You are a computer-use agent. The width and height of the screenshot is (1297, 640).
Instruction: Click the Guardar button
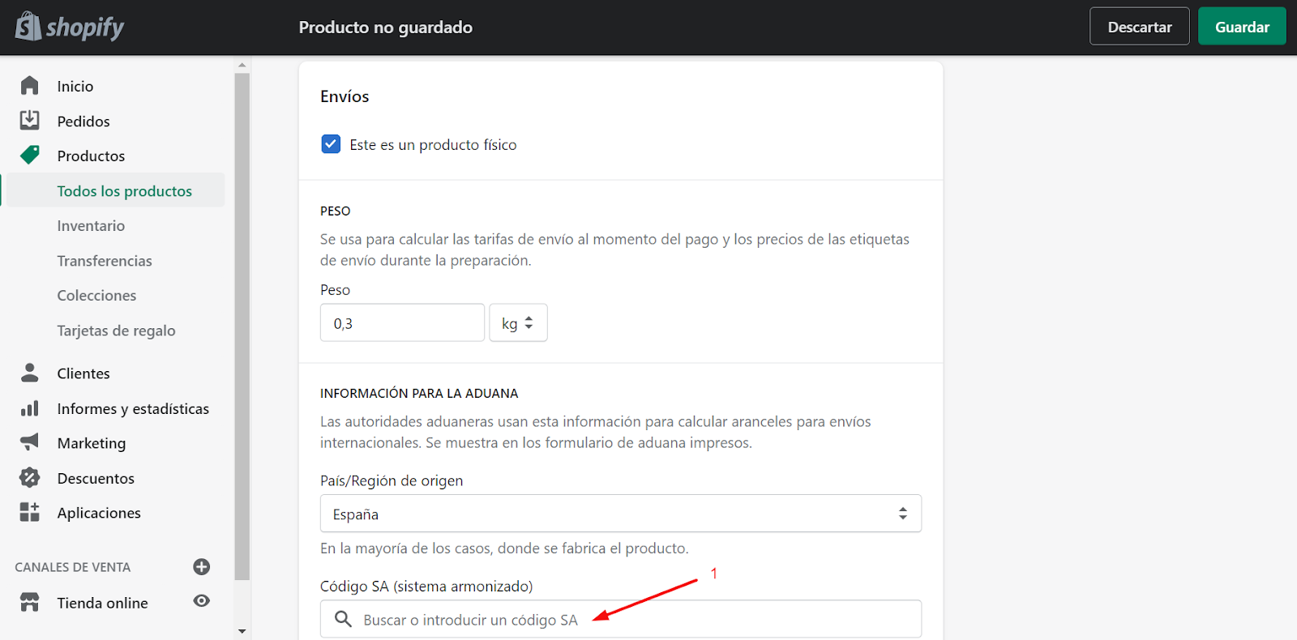[x=1242, y=27]
